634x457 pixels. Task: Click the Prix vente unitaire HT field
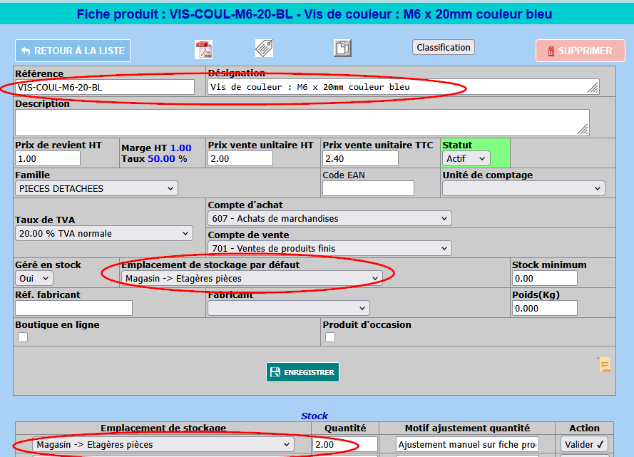click(240, 159)
